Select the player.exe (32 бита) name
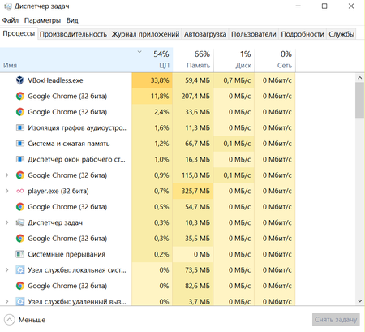Image resolution: width=365 pixels, height=332 pixels. click(58, 191)
